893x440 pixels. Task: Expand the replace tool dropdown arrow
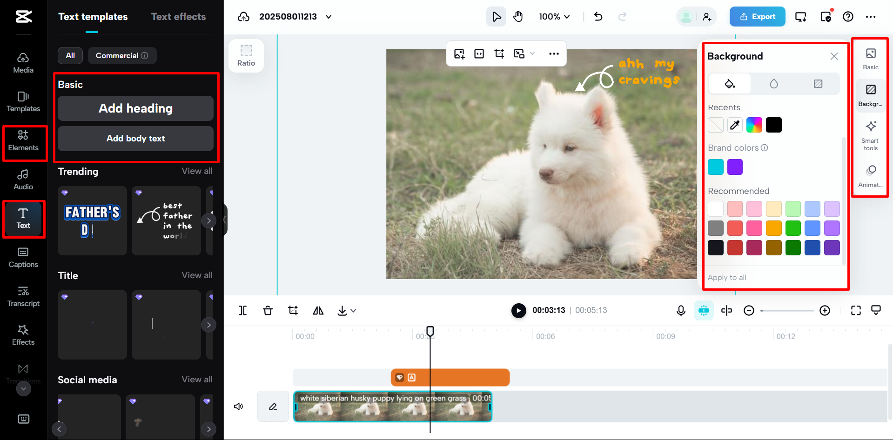point(532,53)
